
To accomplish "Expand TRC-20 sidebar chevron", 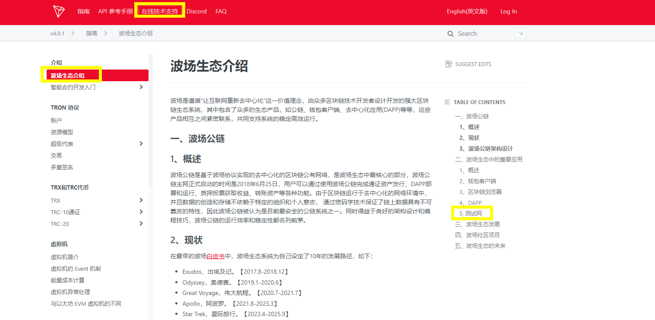I will [x=141, y=224].
